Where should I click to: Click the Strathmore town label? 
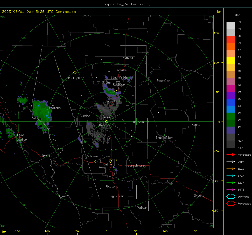136,165
